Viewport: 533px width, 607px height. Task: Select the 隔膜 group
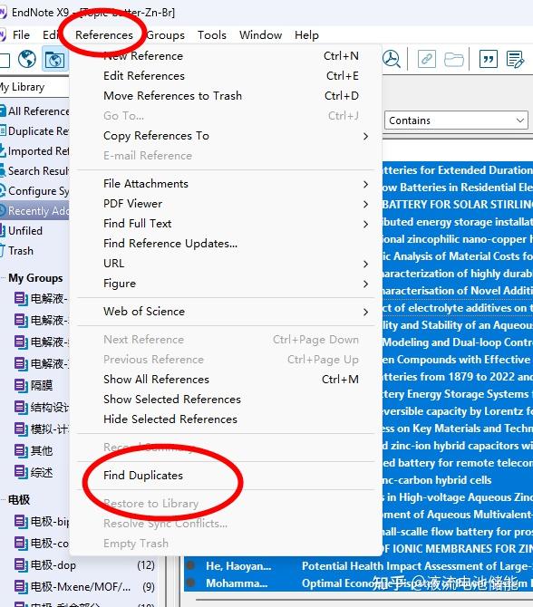click(42, 385)
